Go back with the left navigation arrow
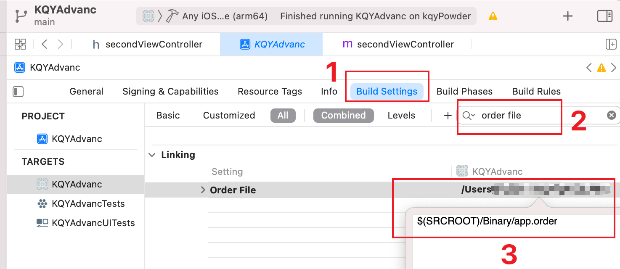Image resolution: width=620 pixels, height=269 pixels. [x=45, y=44]
